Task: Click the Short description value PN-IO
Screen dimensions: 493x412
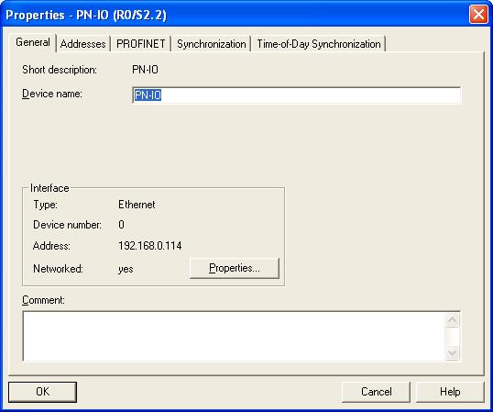Action: pyautogui.click(x=145, y=70)
